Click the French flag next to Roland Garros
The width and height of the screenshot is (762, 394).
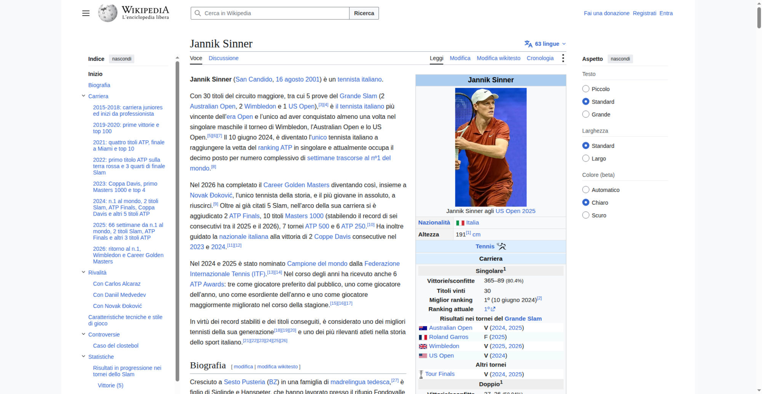[423, 337]
